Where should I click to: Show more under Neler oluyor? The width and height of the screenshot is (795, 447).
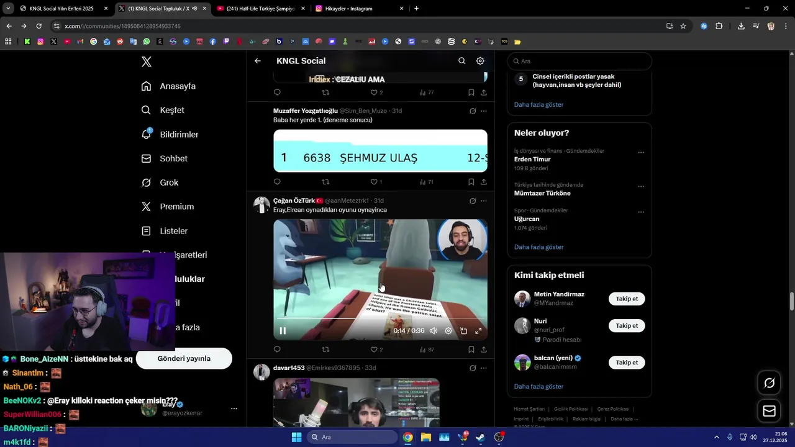click(x=538, y=247)
